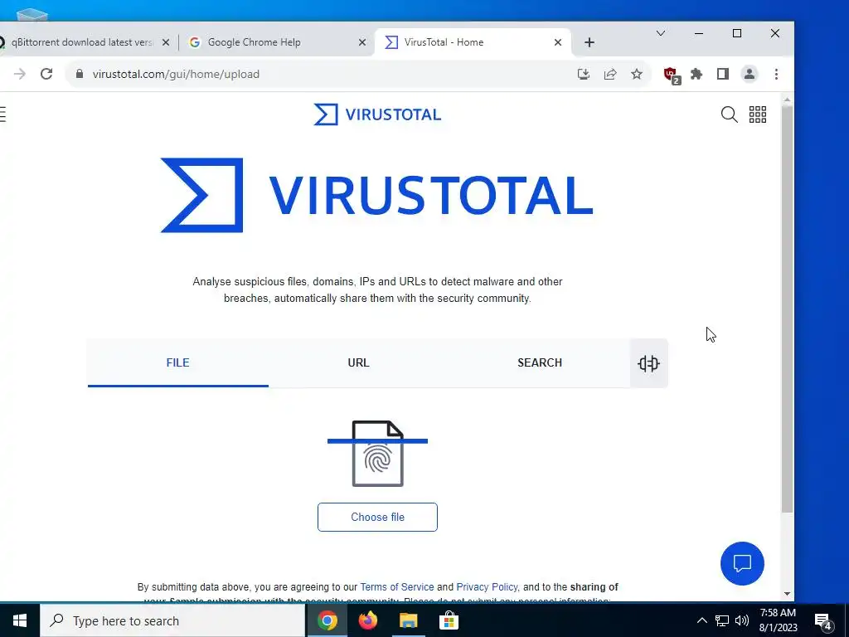The width and height of the screenshot is (849, 637).
Task: Switch to the Google Chrome Help tab
Action: 277,42
